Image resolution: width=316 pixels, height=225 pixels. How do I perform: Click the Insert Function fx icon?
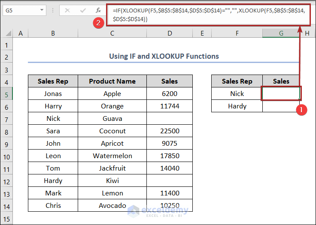pyautogui.click(x=98, y=10)
